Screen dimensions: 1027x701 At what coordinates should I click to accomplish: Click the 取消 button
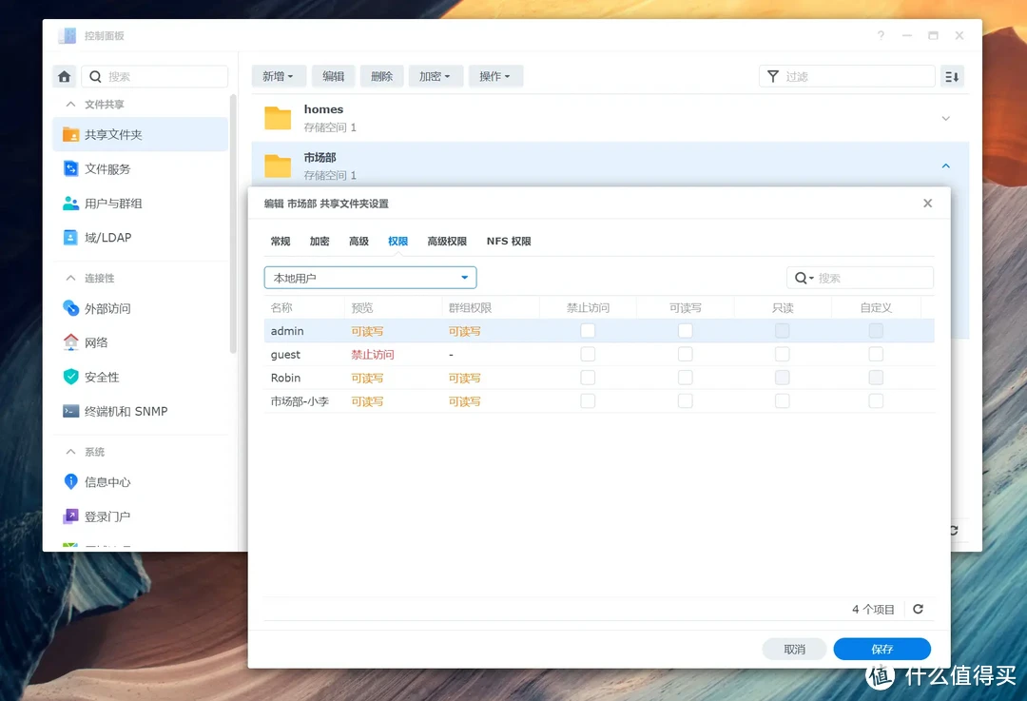click(794, 649)
